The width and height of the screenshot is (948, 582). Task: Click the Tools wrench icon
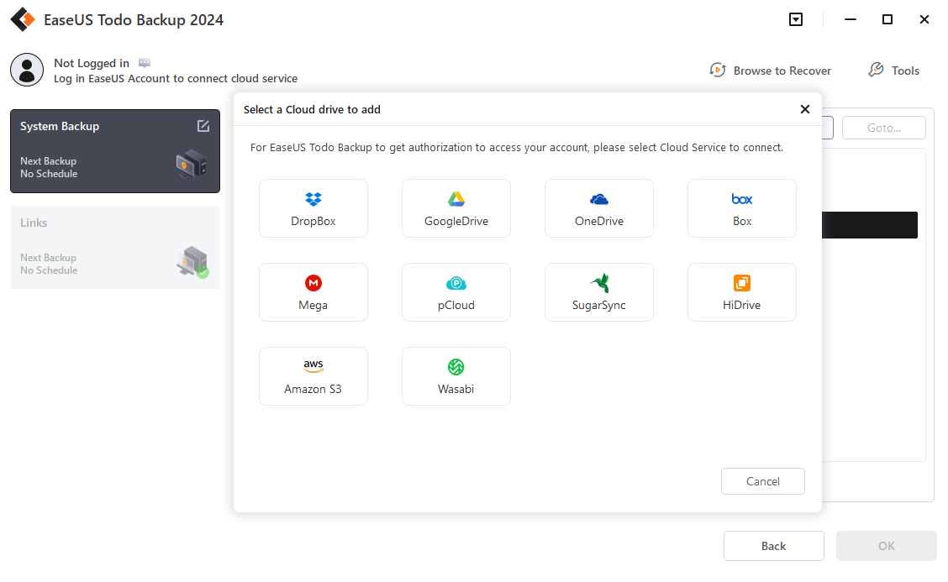876,70
